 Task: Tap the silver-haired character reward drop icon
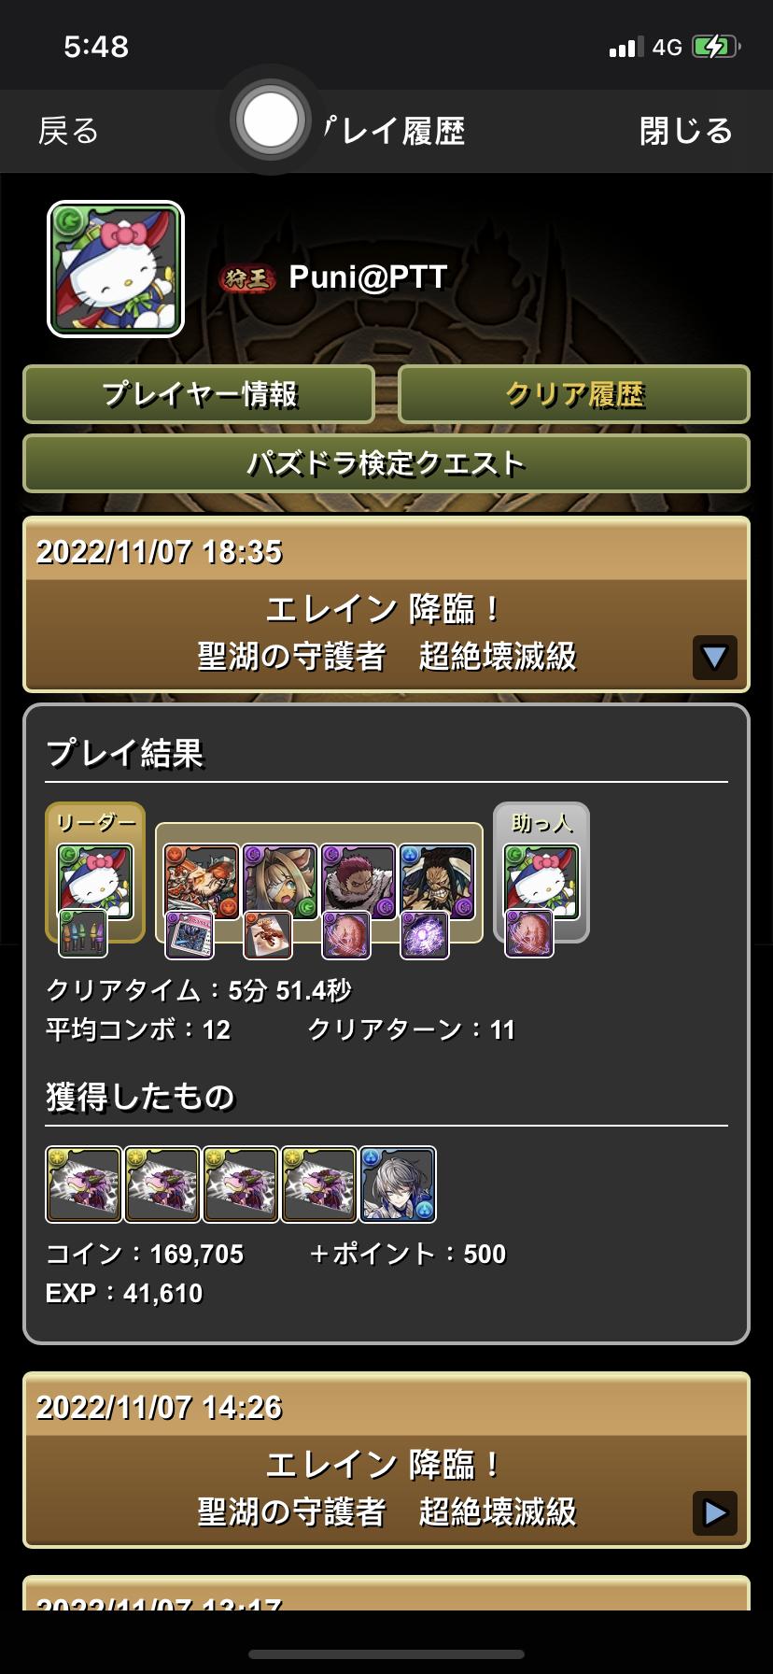pyautogui.click(x=399, y=1185)
